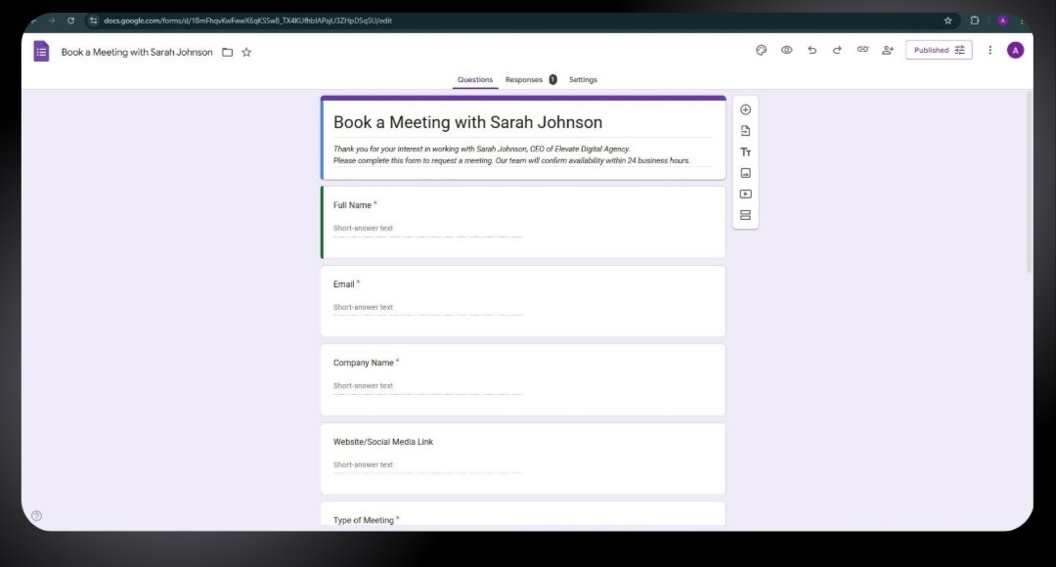Bookmark this page star
This screenshot has width=1056, height=567.
point(947,21)
